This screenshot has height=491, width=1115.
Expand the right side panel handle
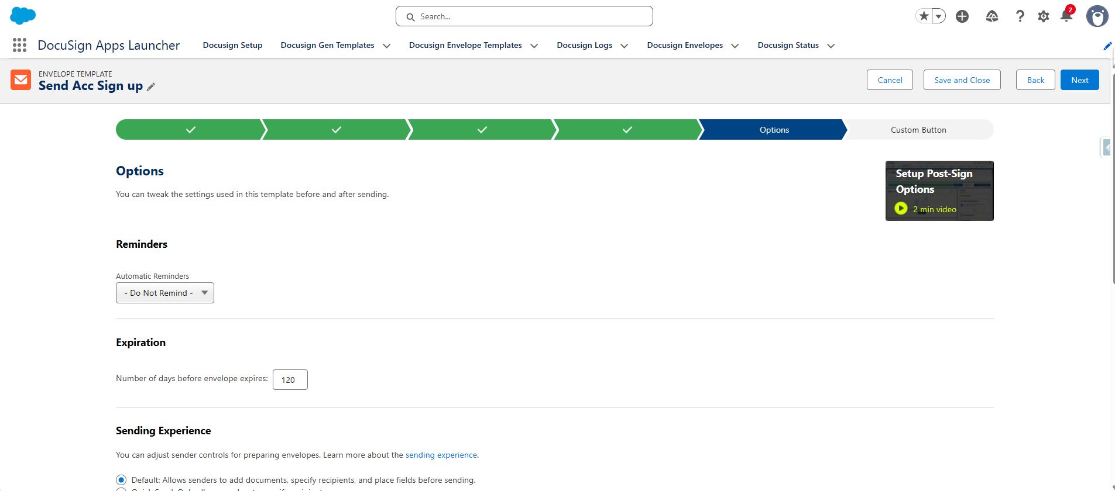(1106, 147)
